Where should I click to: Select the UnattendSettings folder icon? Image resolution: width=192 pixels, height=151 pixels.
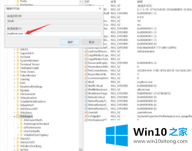coord(18,87)
